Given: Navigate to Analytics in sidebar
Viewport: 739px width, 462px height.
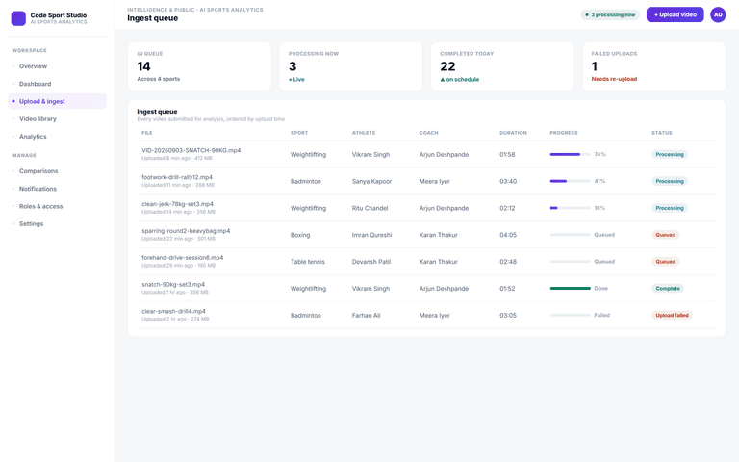Looking at the screenshot, I should click(57, 137).
